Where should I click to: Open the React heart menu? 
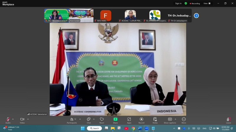pos(102,120)
